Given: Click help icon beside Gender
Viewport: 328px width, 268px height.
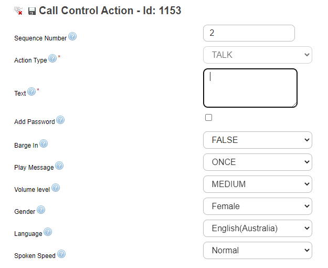Looking at the screenshot, I should 41,210.
